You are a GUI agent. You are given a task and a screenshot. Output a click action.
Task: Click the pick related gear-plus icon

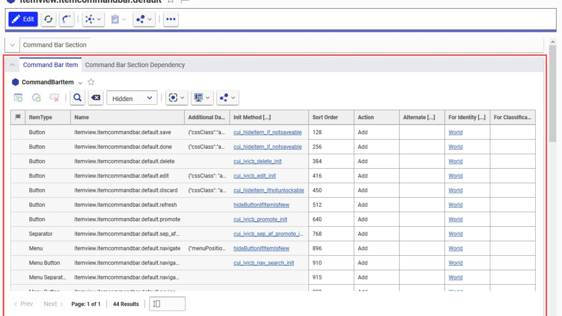[36, 98]
